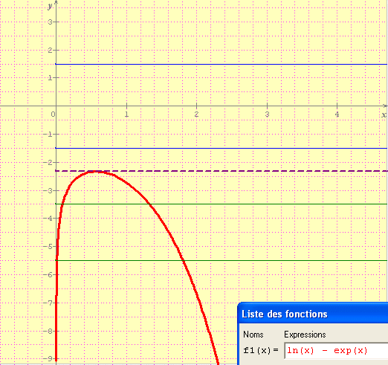Viewport: 388px width, 365px height.
Task: Click the f1(x) expression input field
Action: pyautogui.click(x=336, y=351)
